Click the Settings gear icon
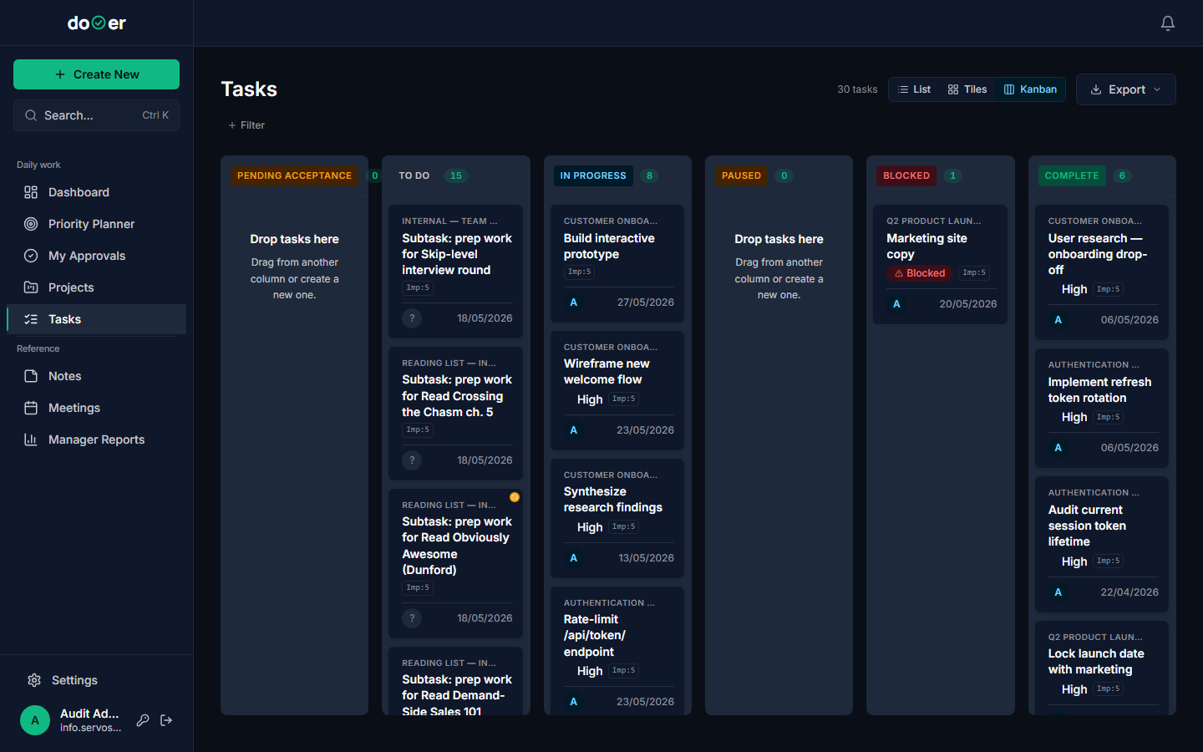Viewport: 1203px width, 752px height. pos(34,680)
